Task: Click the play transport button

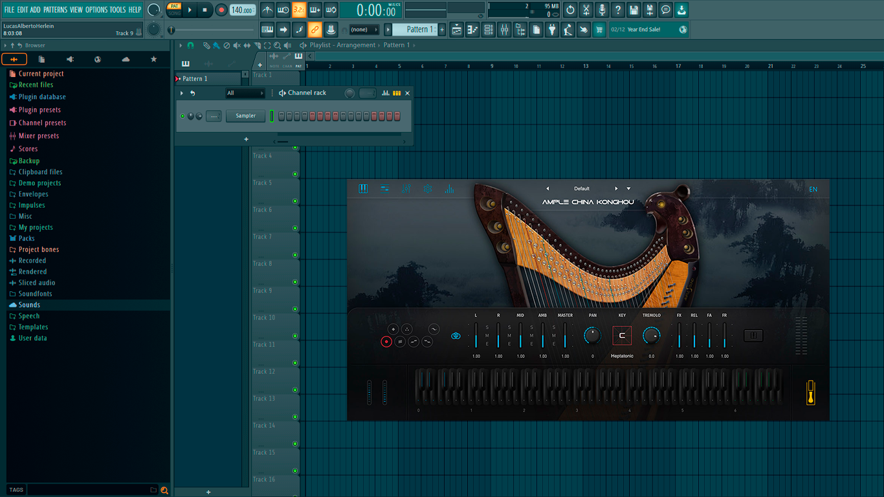Action: pyautogui.click(x=190, y=10)
